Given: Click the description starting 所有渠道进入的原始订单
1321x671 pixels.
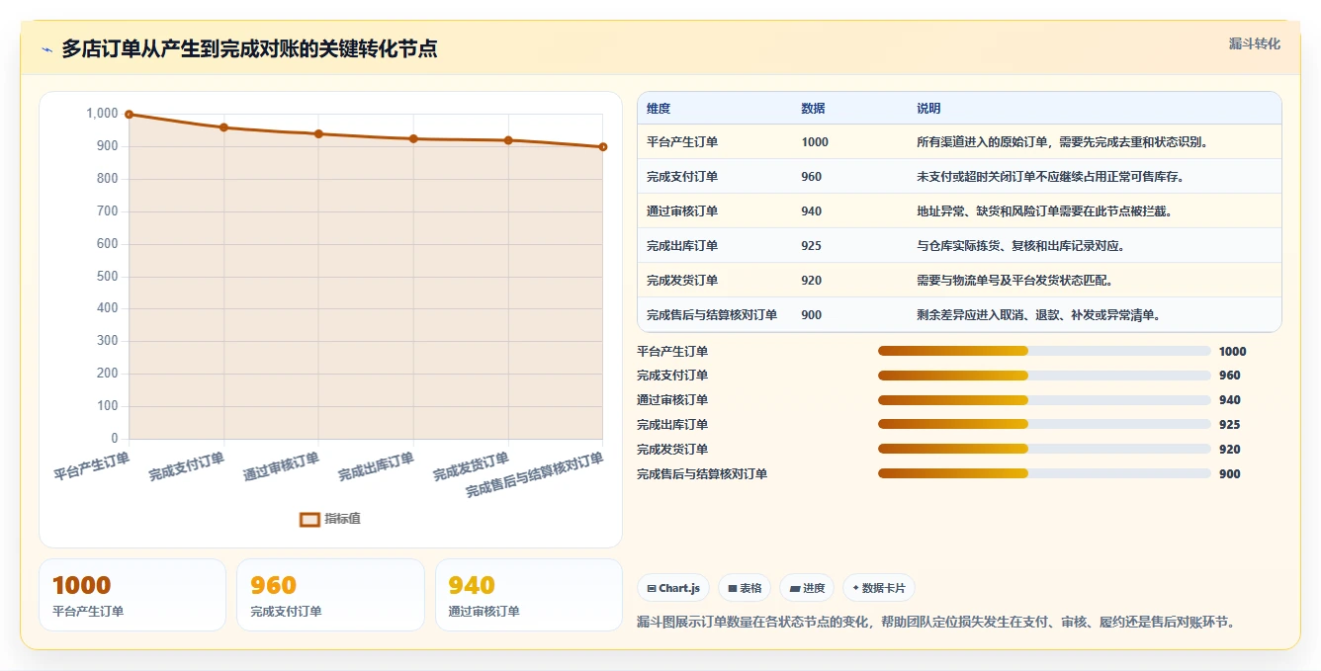Looking at the screenshot, I should coord(1063,142).
